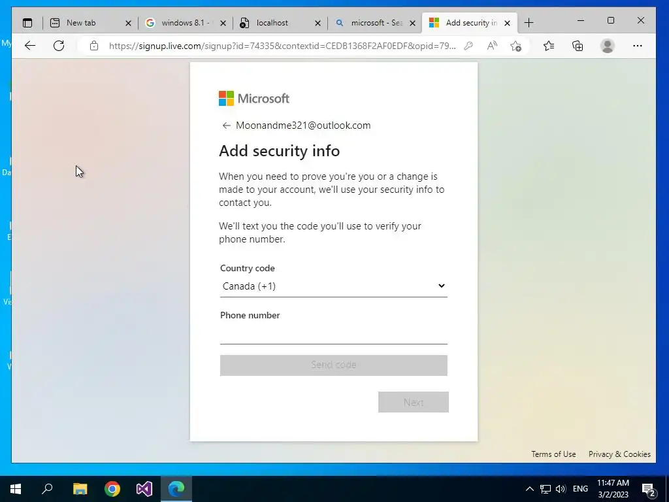Click the Next button
This screenshot has width=669, height=502.
(414, 402)
